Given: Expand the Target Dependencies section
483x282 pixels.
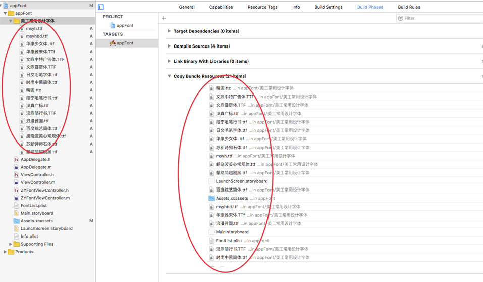Looking at the screenshot, I should 169,31.
